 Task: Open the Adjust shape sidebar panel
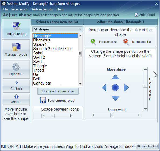(16, 29)
